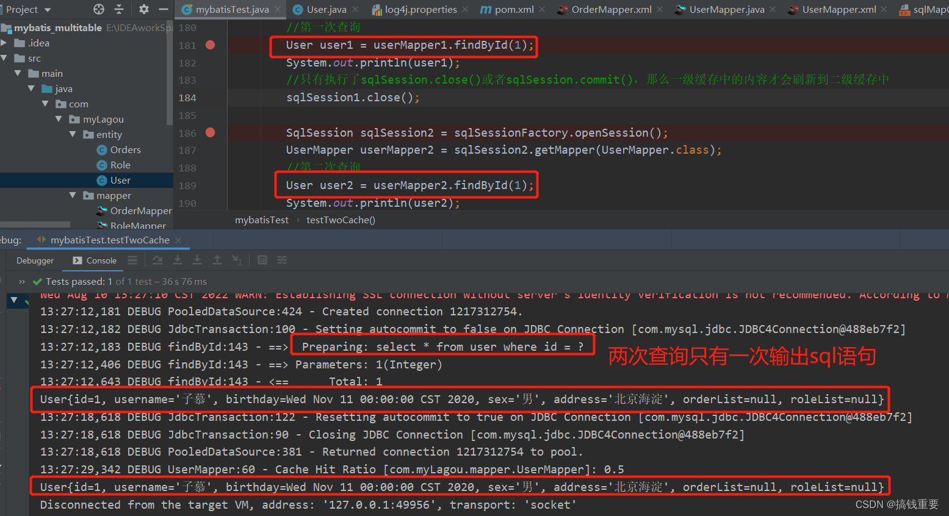The width and height of the screenshot is (949, 516).
Task: Click the Evaluate Expression calculator icon
Action: pyautogui.click(x=262, y=260)
